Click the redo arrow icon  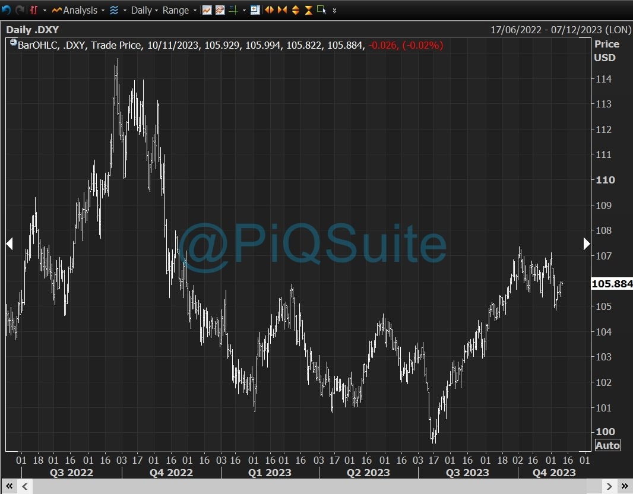click(x=20, y=10)
